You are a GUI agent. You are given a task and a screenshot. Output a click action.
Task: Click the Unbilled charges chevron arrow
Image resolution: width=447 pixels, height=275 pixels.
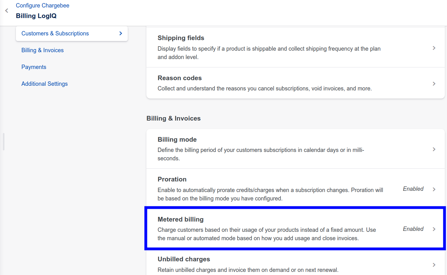pos(434,265)
